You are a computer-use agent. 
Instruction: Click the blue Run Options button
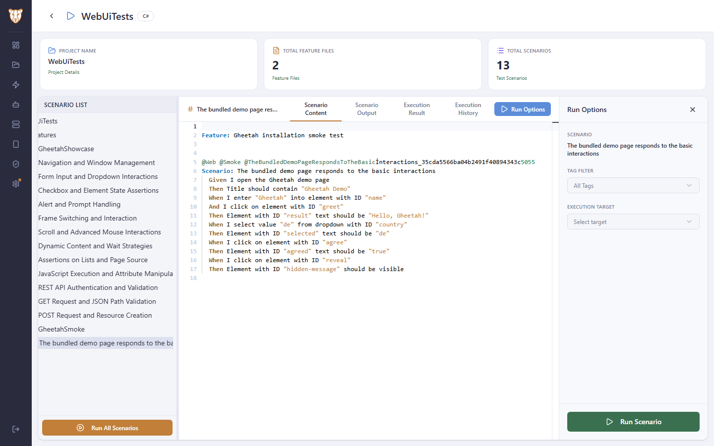[523, 109]
